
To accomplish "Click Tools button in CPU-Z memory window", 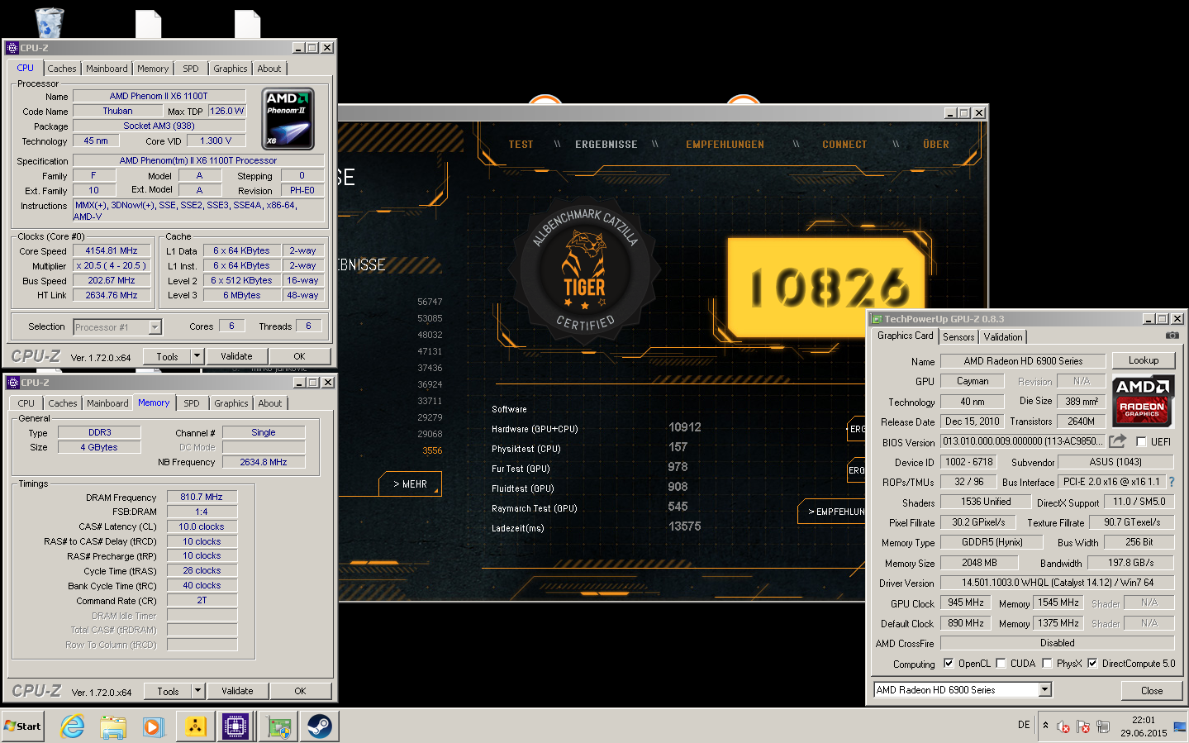I will pos(168,691).
